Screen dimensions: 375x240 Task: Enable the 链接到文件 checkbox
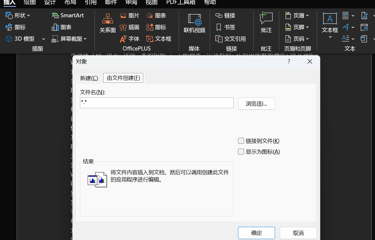tap(241, 140)
